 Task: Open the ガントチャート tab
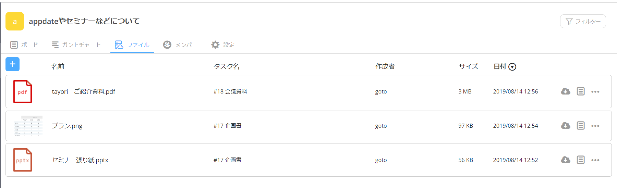(x=76, y=45)
